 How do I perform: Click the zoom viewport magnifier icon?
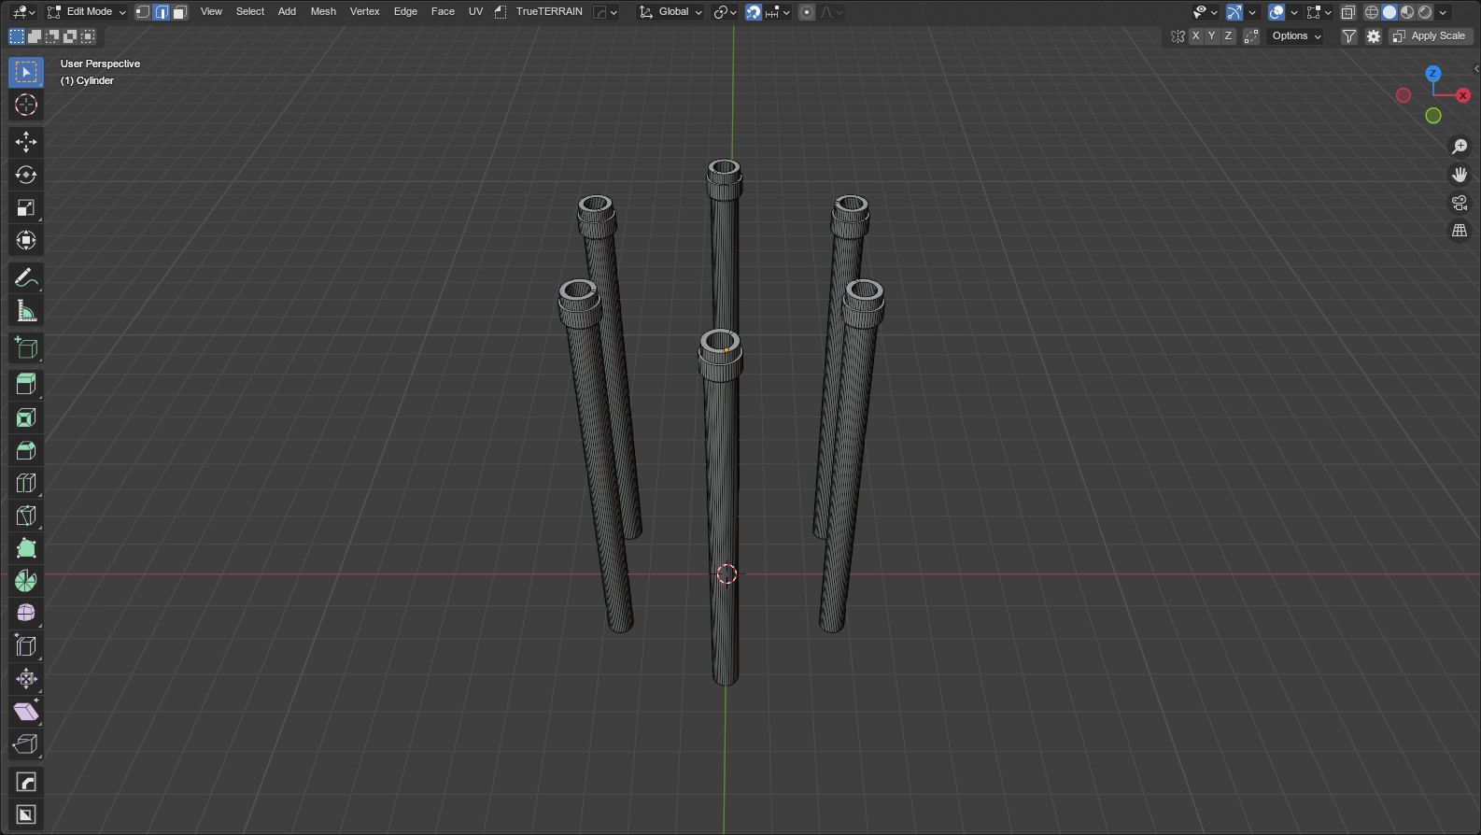click(1460, 147)
